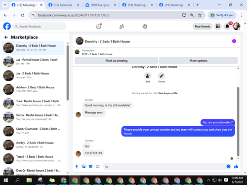Attach a file with the photo icon
Image resolution: width=247 pixels, height=185 pixels.
tap(84, 167)
